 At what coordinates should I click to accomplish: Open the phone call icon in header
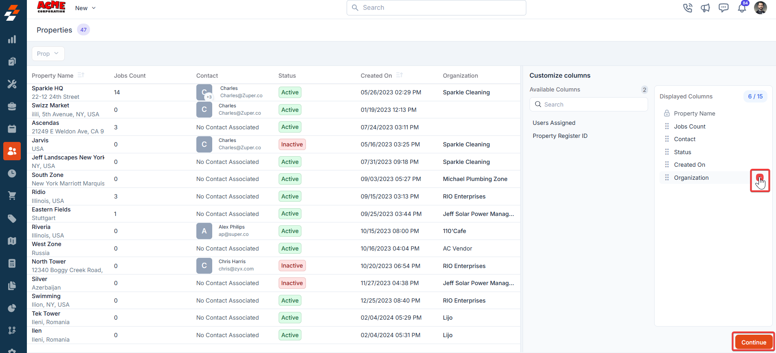point(688,8)
